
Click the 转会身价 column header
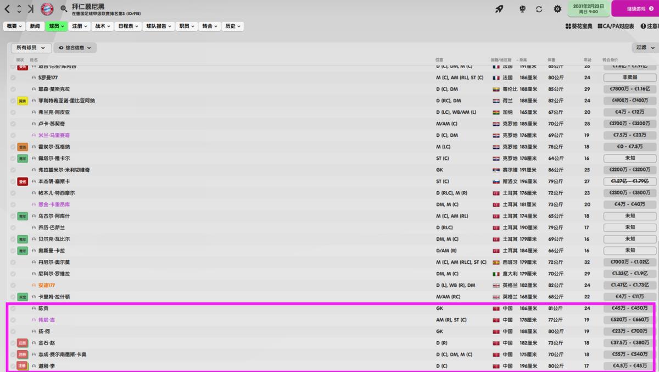610,59
